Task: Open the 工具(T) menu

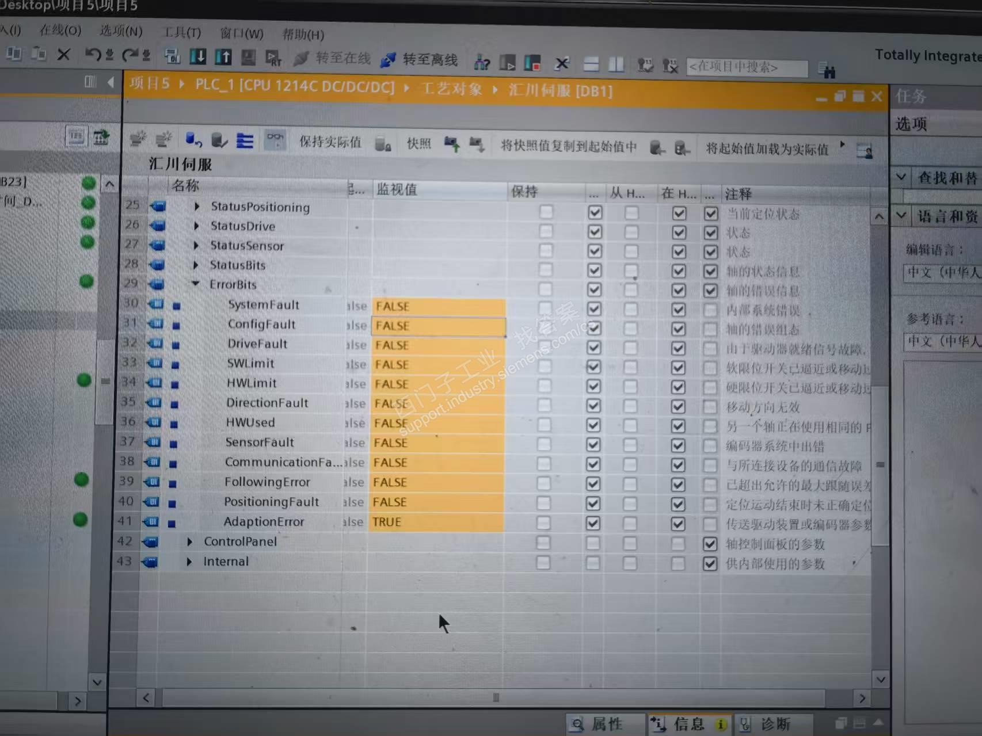Action: point(182,32)
